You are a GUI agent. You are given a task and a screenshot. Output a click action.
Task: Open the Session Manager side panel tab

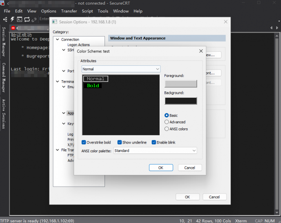click(4, 42)
